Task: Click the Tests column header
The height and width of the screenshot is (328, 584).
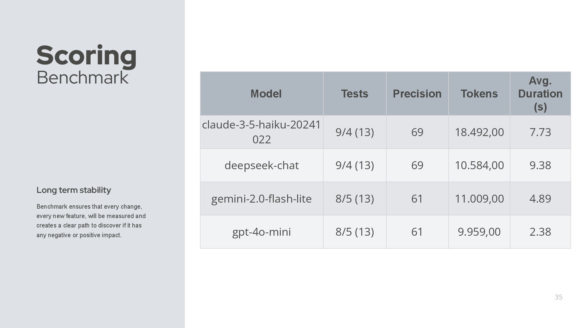Action: (355, 94)
